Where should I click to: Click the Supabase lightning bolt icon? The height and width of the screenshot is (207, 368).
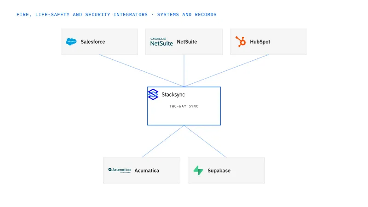[x=198, y=170]
